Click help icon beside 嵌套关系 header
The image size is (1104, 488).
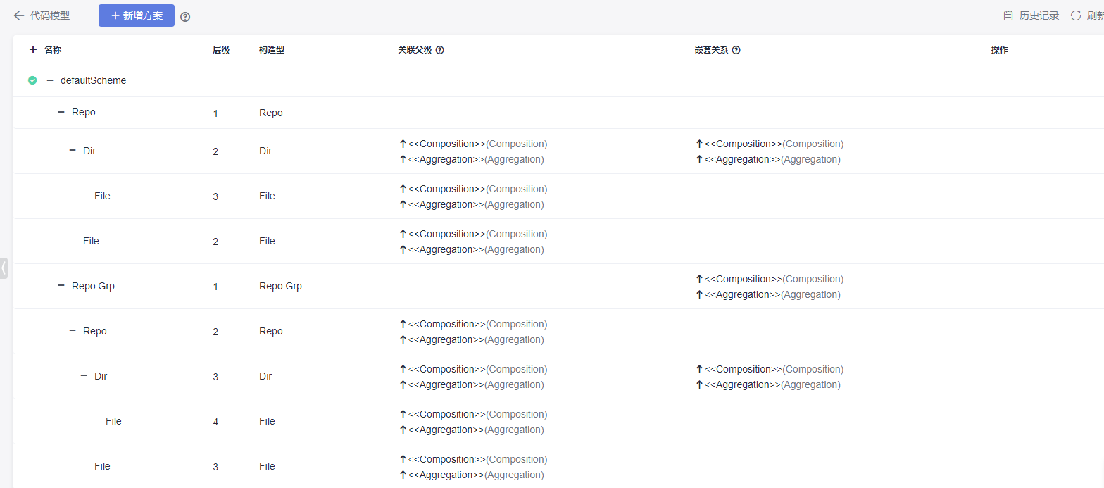coord(736,50)
